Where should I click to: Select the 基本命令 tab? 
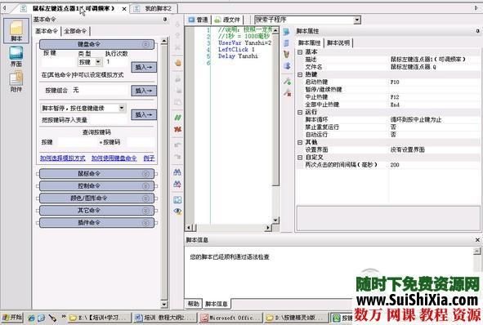[47, 31]
